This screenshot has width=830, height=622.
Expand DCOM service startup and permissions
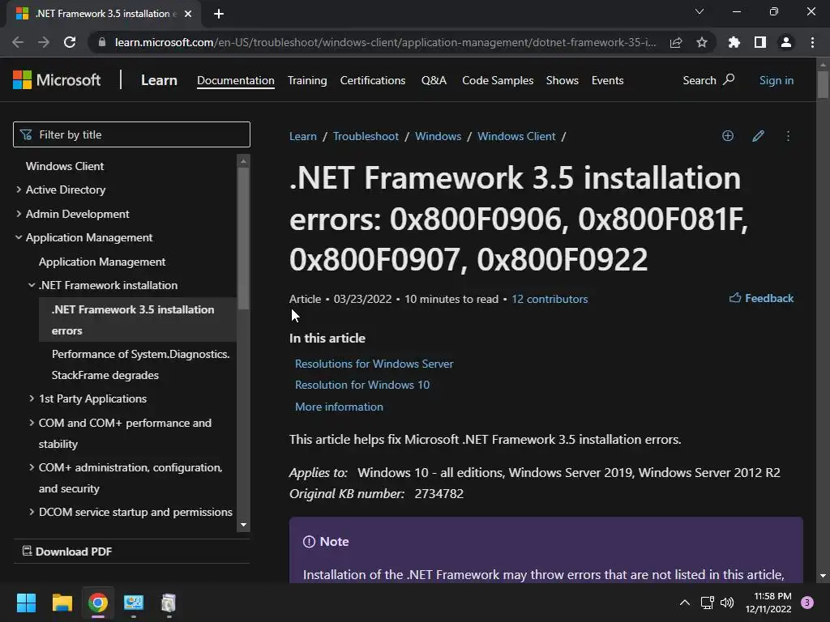point(32,512)
